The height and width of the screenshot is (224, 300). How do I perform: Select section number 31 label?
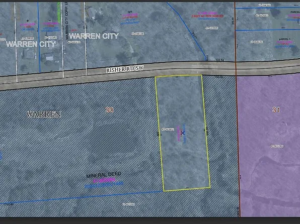click(276, 110)
